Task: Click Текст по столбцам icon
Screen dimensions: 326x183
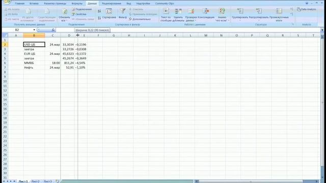Action: coord(166,11)
